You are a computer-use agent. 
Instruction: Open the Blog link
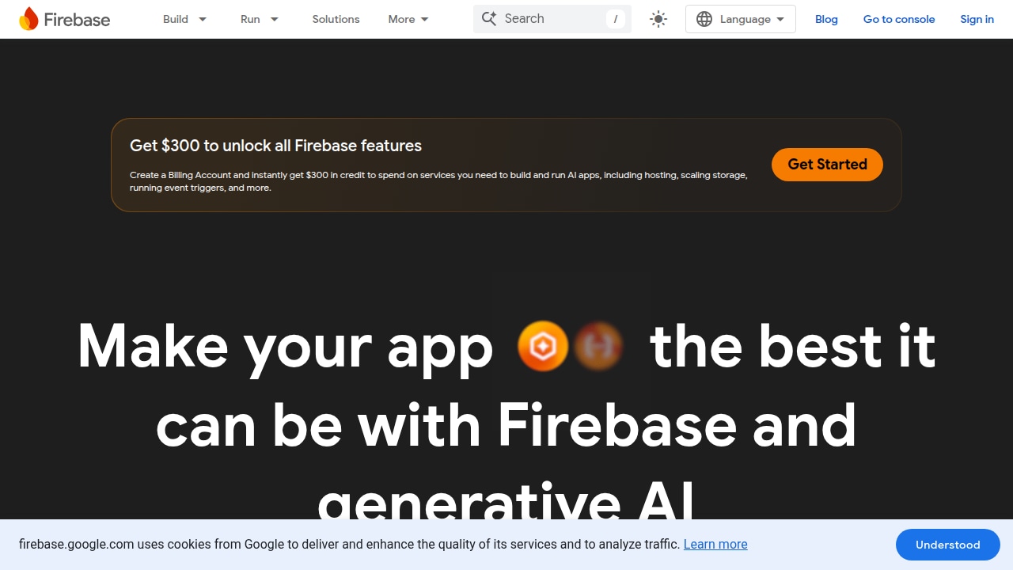[826, 19]
